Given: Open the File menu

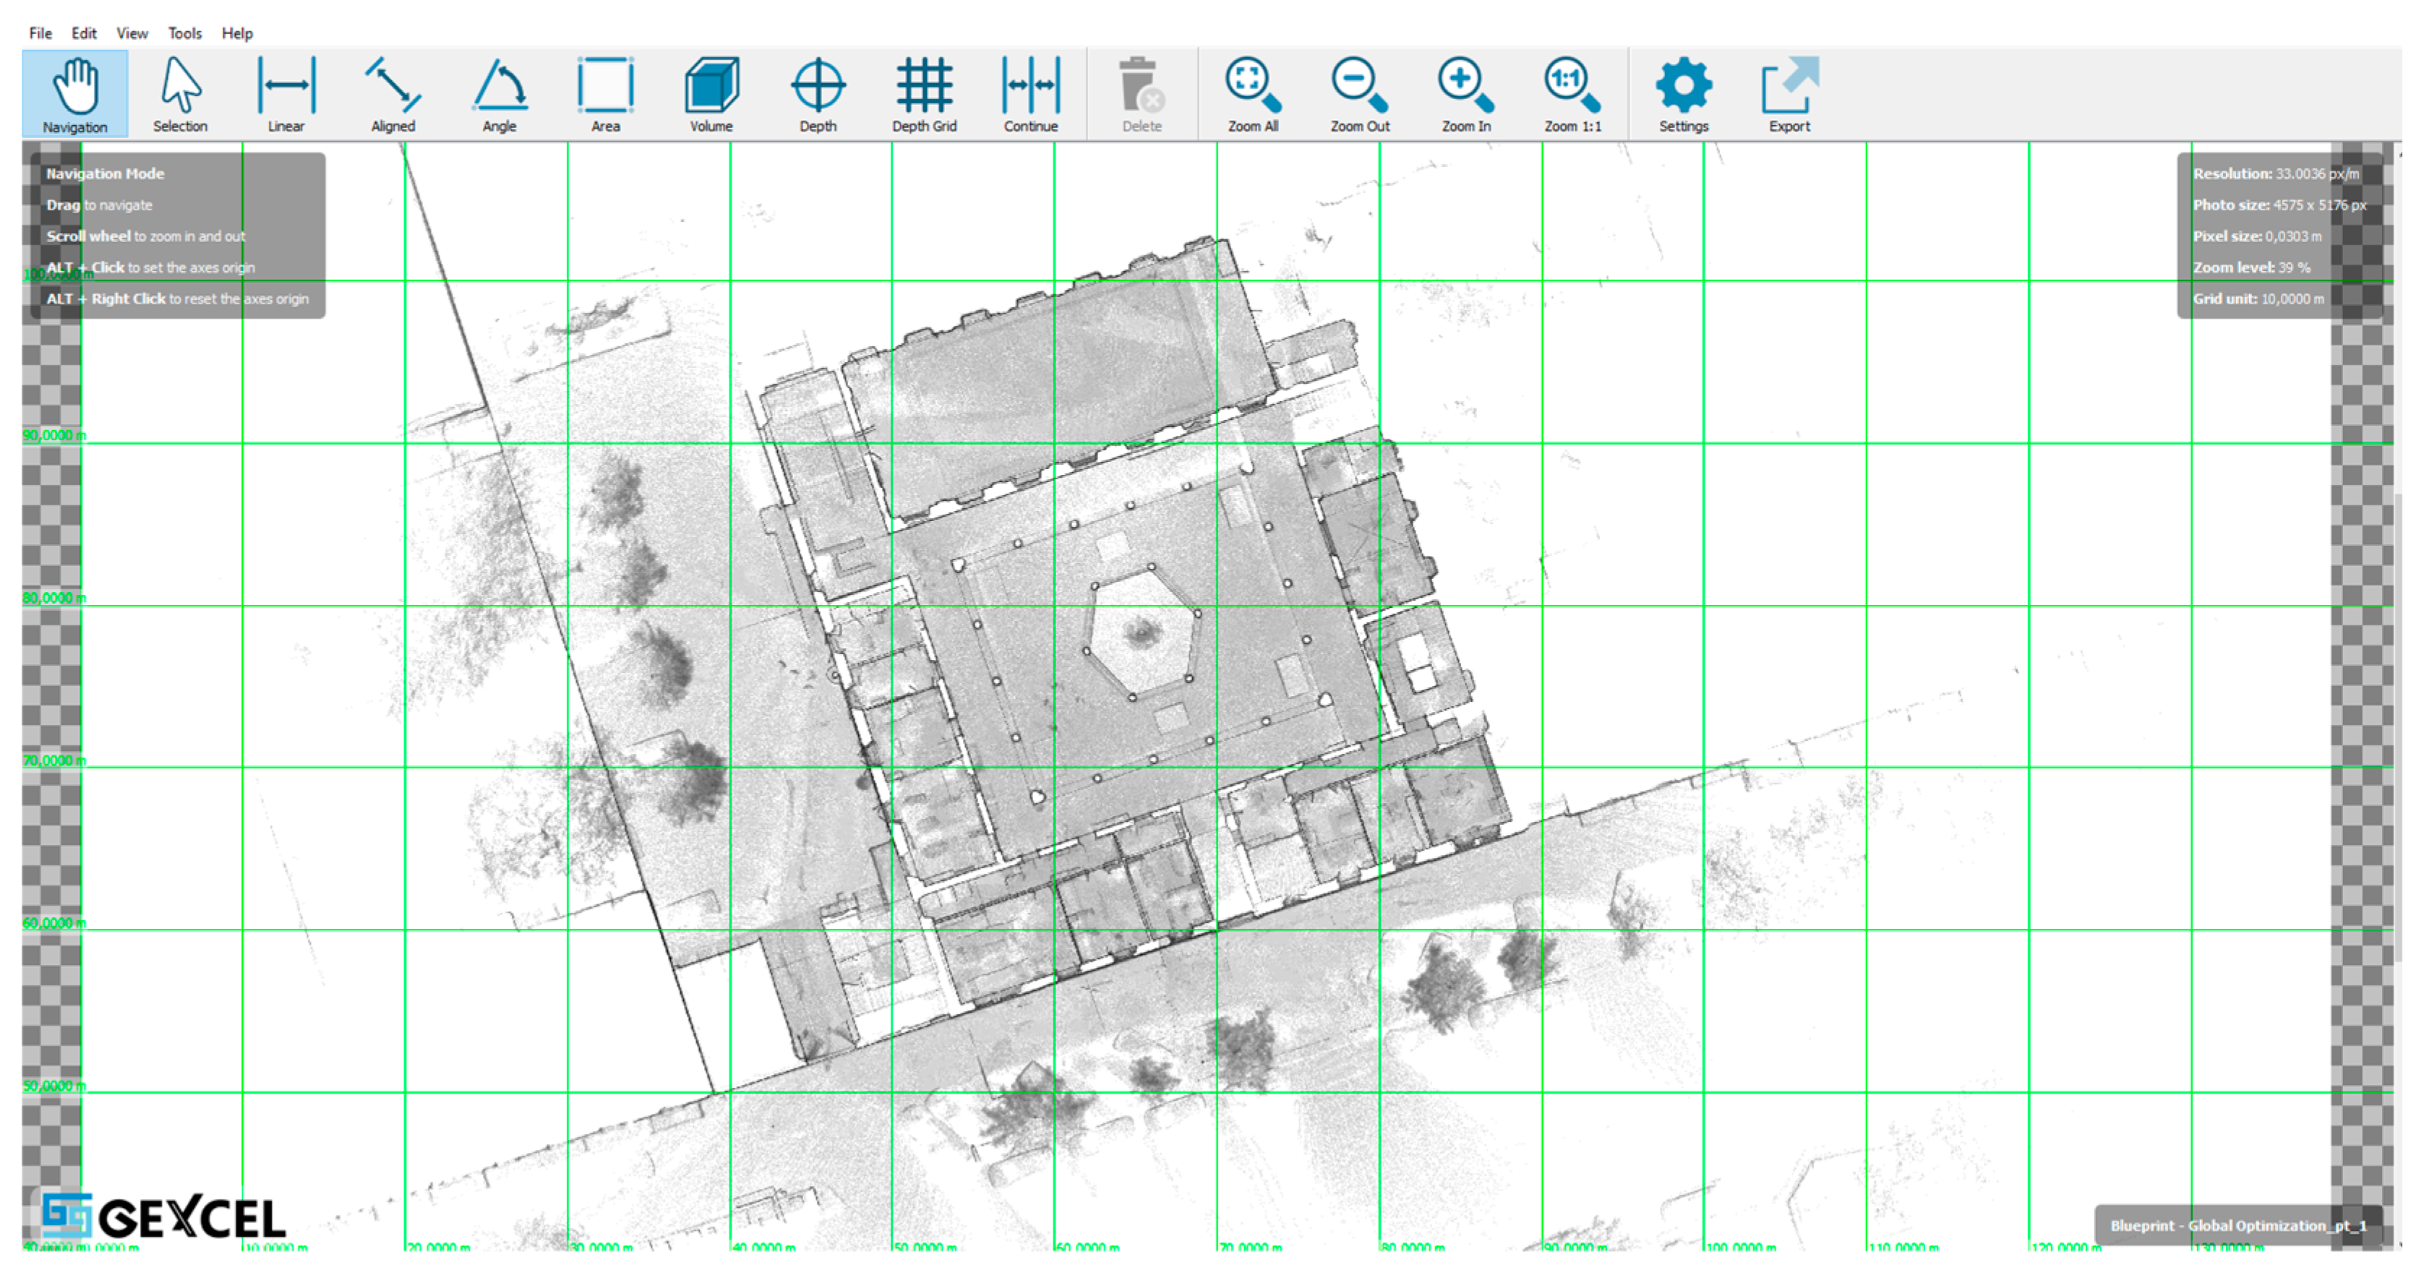Looking at the screenshot, I should [40, 33].
